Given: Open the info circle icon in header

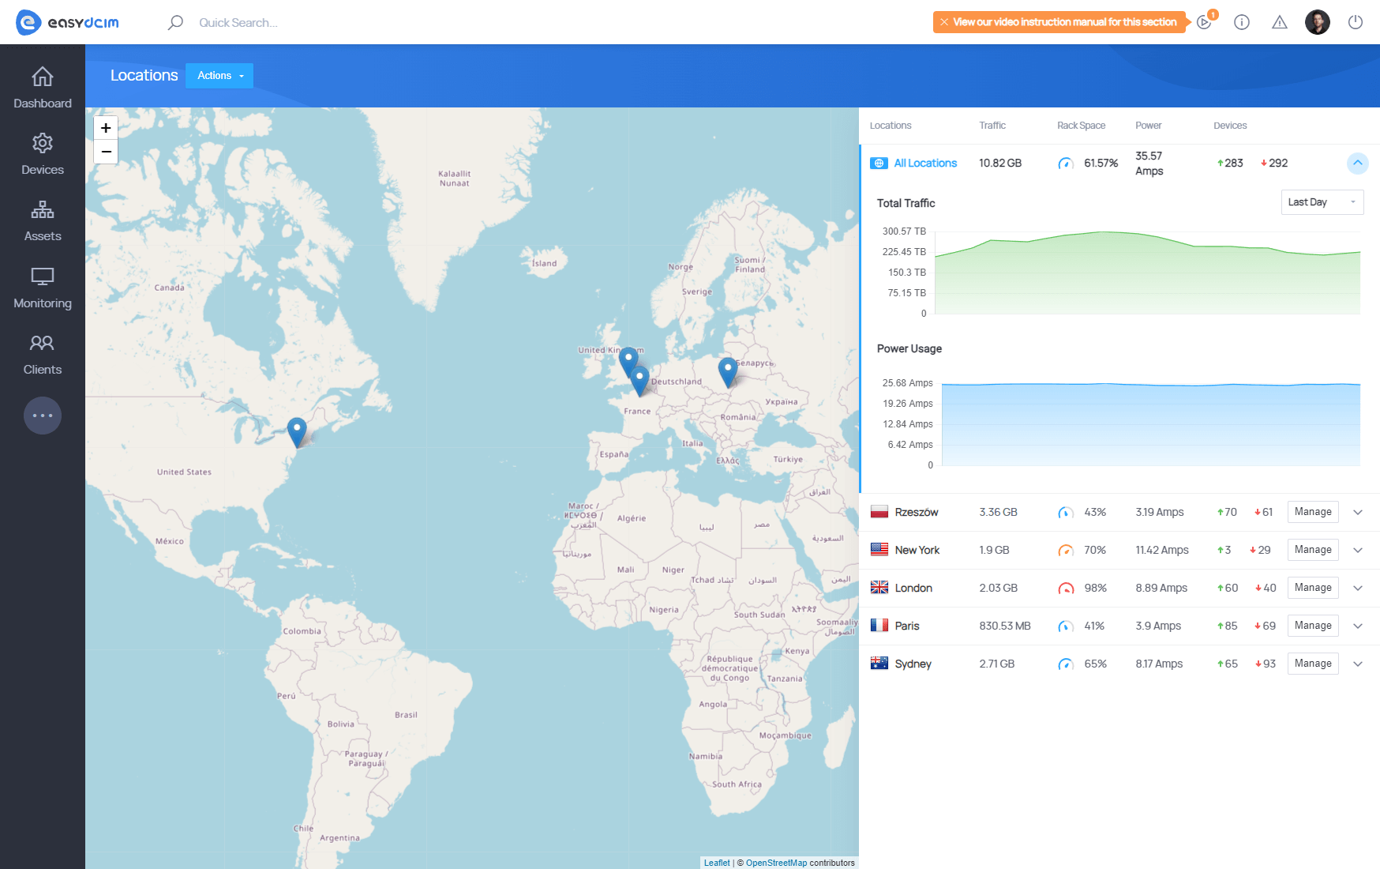Looking at the screenshot, I should (x=1241, y=22).
